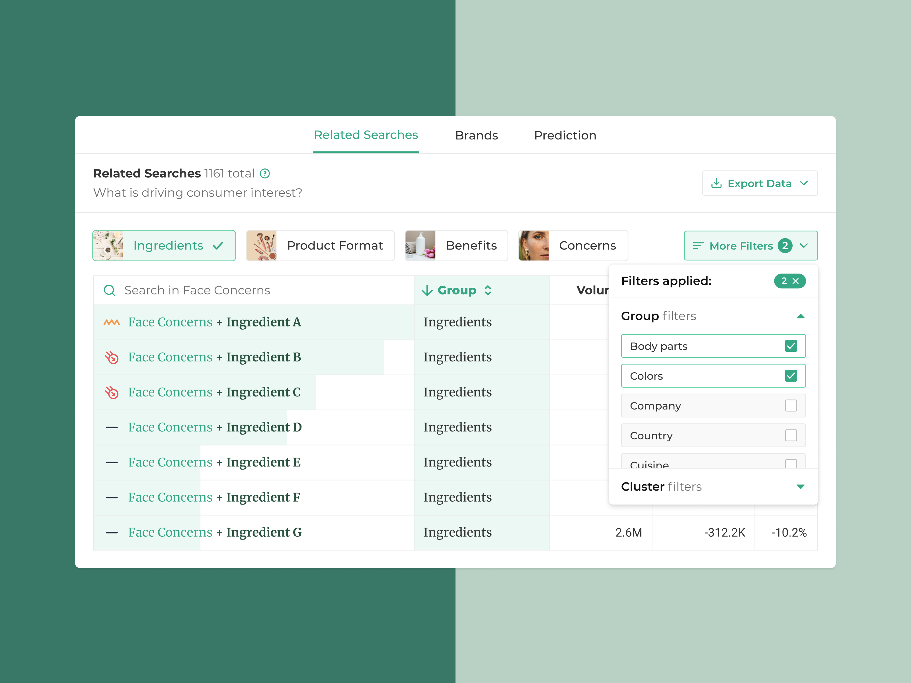Open Face Concerns + Ingredient D row
Screen dimensions: 911x683
tap(254, 427)
